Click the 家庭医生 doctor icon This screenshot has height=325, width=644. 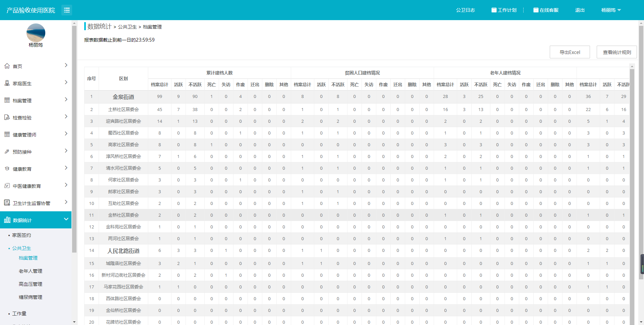point(7,83)
